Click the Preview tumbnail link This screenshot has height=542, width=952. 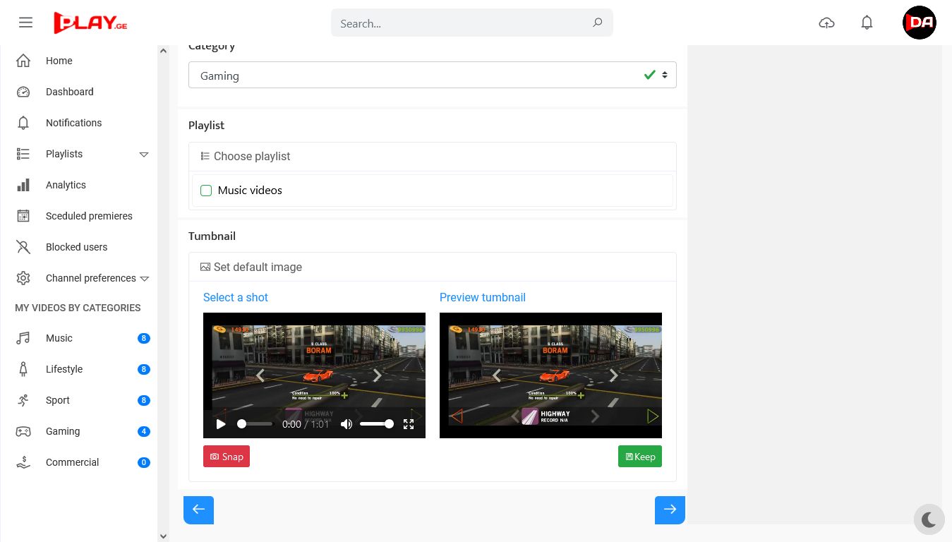tap(483, 297)
